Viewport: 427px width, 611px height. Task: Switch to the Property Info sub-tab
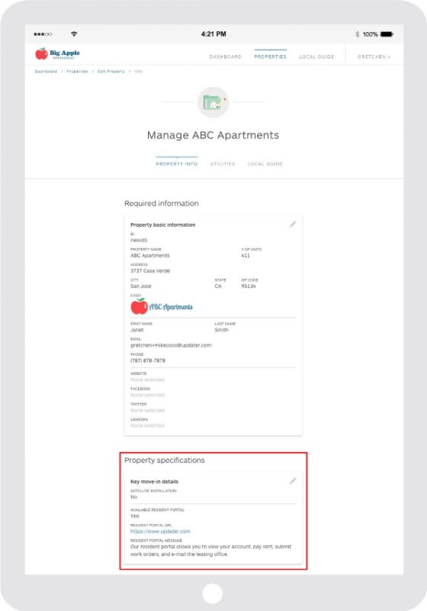click(177, 164)
